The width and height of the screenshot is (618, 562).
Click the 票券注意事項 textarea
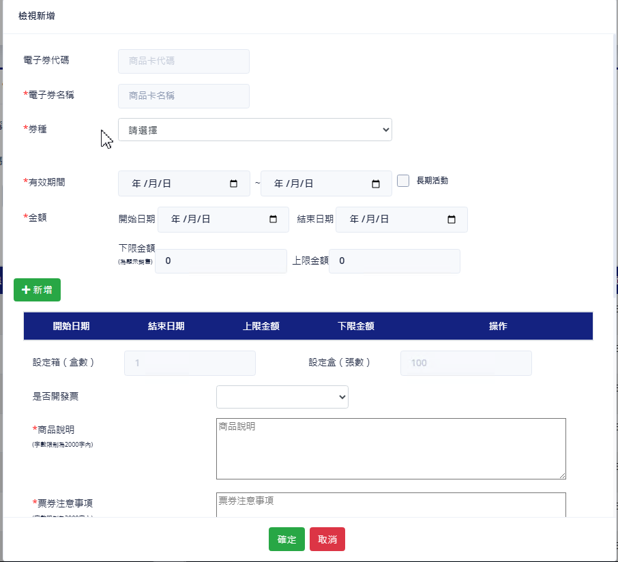click(x=391, y=505)
